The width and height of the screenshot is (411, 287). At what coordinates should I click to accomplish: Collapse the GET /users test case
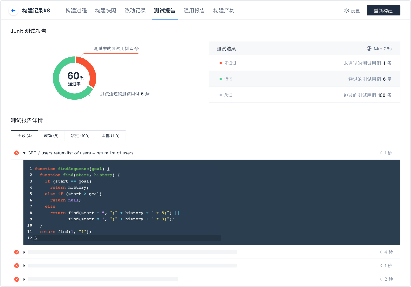[24, 153]
